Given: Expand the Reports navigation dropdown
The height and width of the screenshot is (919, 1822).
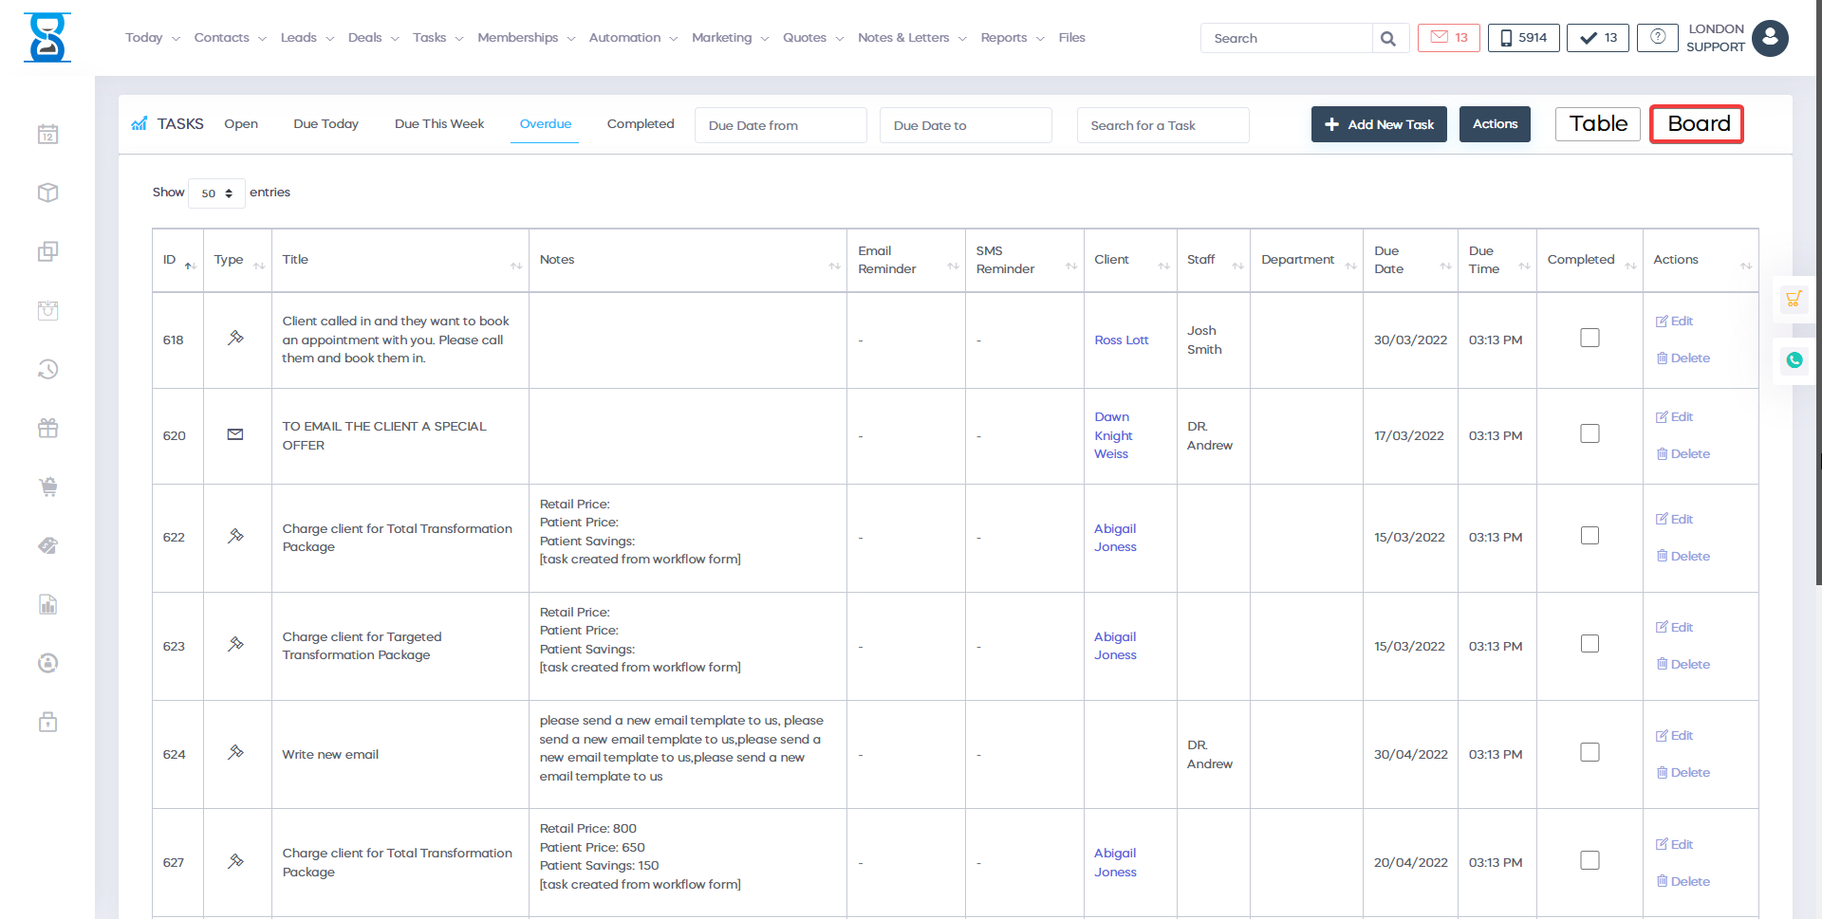Looking at the screenshot, I should click(1012, 38).
